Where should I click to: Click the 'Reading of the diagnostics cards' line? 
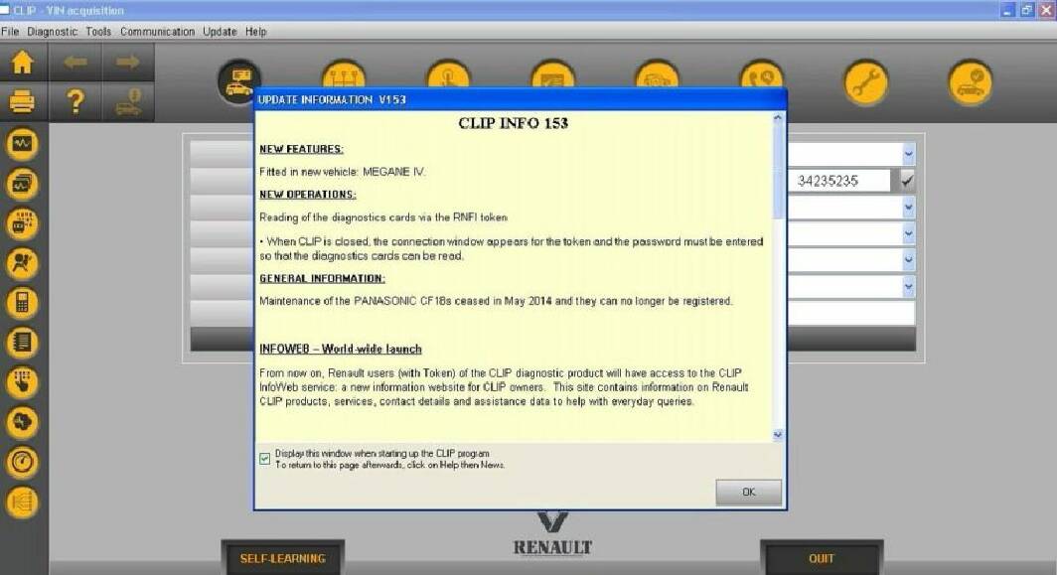(x=383, y=217)
